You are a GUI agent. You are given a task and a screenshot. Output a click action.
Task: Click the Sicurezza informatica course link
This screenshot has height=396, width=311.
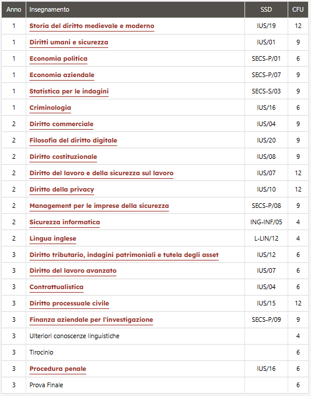tap(65, 223)
